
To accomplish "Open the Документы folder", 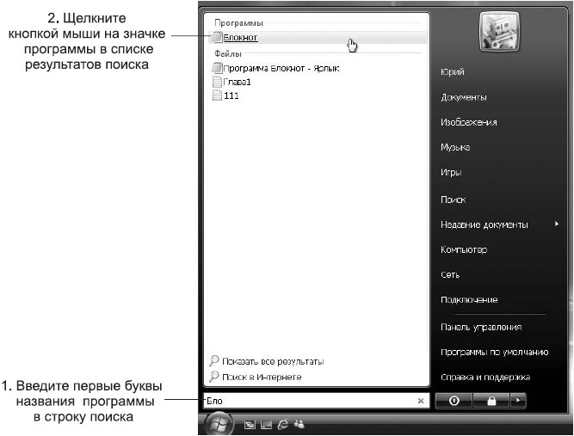I will [x=463, y=97].
